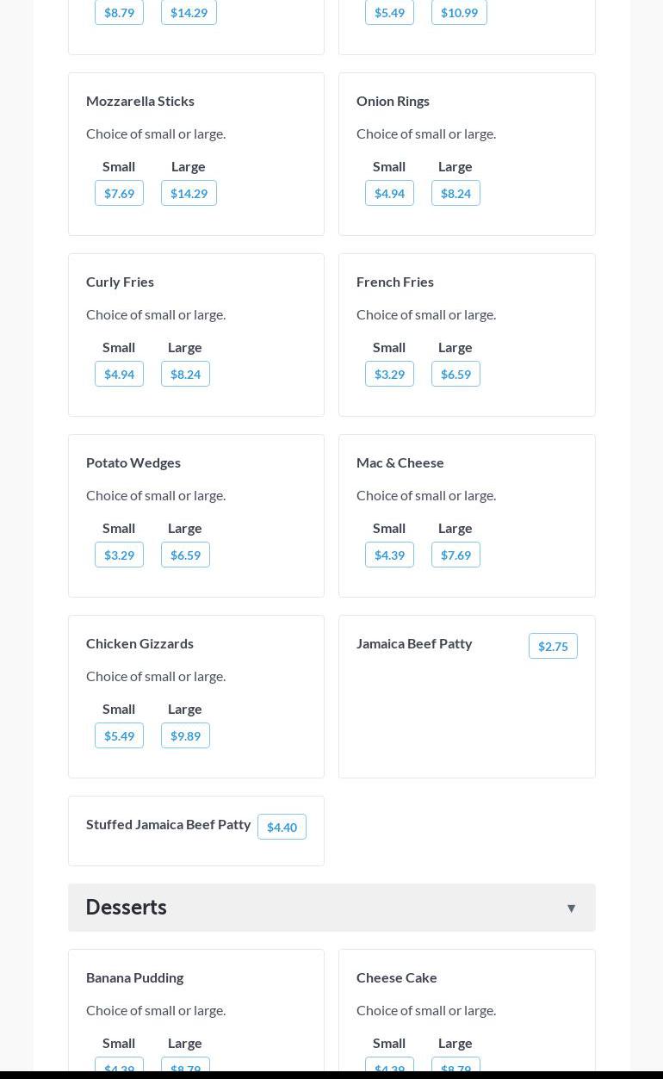Open the Banana Pudding item title
Viewport: 663px width, 1079px height.
[134, 977]
